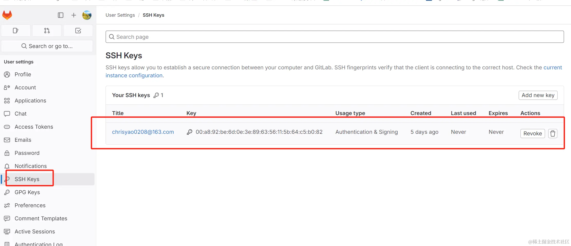Open merge requests shortcut icon
The height and width of the screenshot is (246, 571).
click(47, 31)
